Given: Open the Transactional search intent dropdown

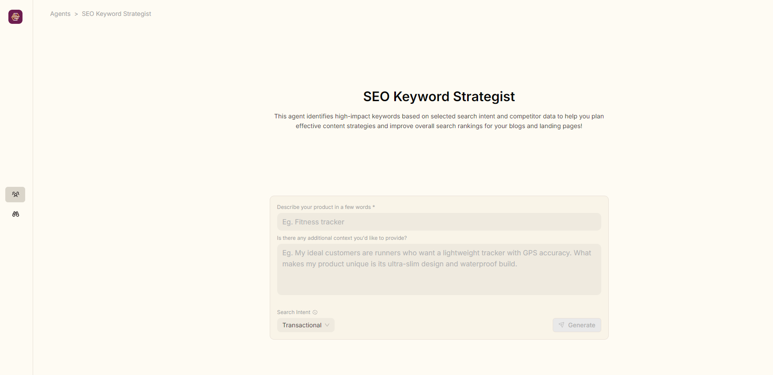Looking at the screenshot, I should pos(305,325).
